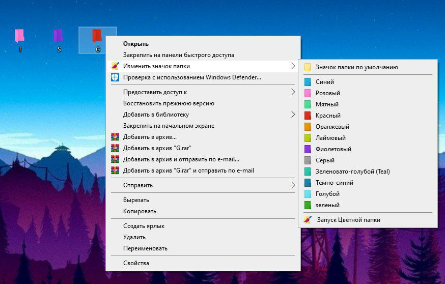Choose Открыть in the context menu
Image resolution: width=445 pixels, height=284 pixels.
(x=203, y=44)
